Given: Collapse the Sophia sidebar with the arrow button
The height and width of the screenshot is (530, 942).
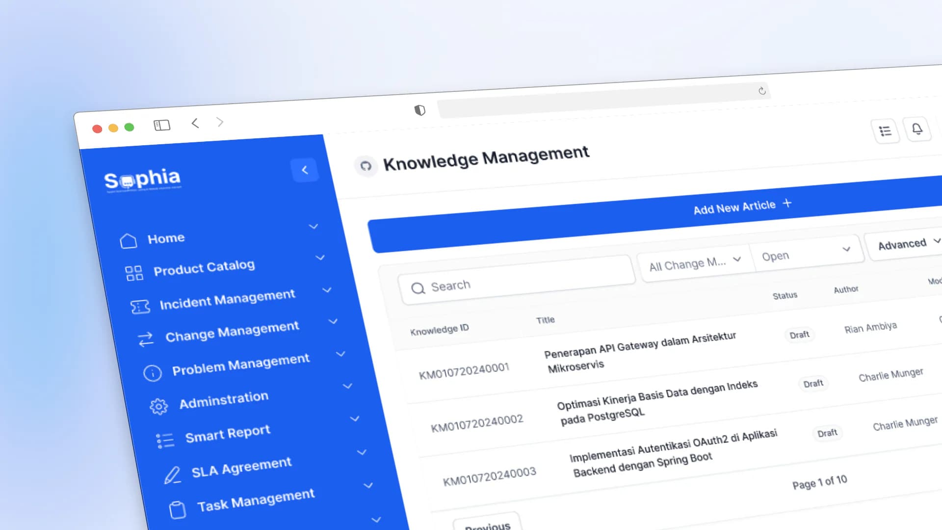Looking at the screenshot, I should pyautogui.click(x=305, y=170).
